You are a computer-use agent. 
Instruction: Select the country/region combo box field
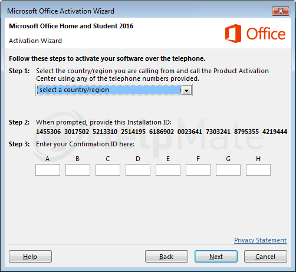coord(114,90)
